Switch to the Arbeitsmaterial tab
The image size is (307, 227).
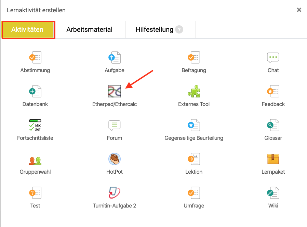click(x=89, y=30)
